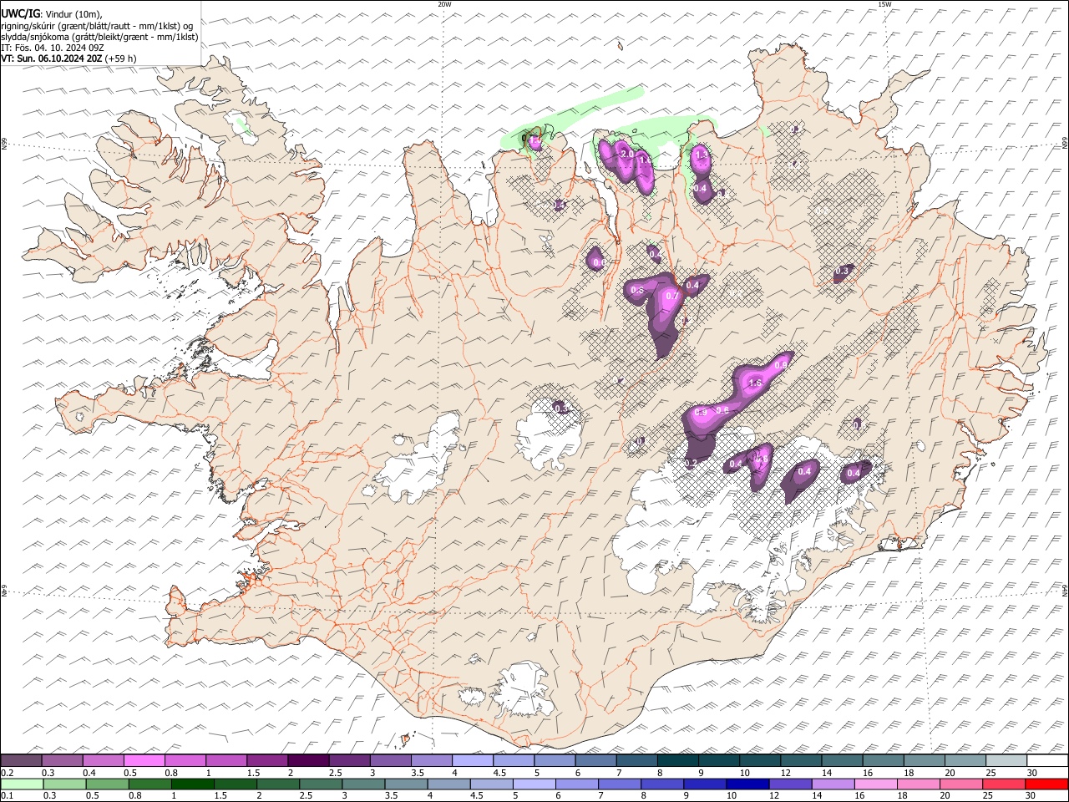
Task: Click the deep blue rain swatch labeled 10
Action: click(x=747, y=784)
